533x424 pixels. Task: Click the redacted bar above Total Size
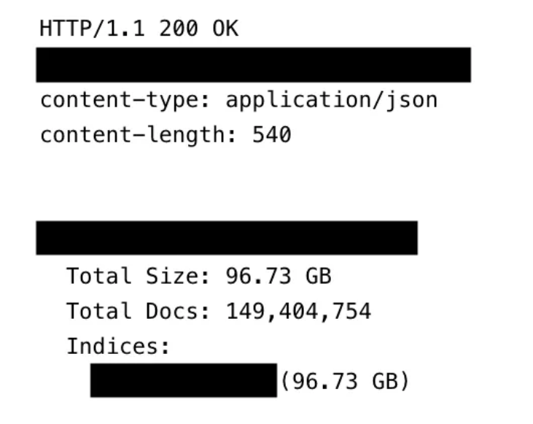click(226, 238)
